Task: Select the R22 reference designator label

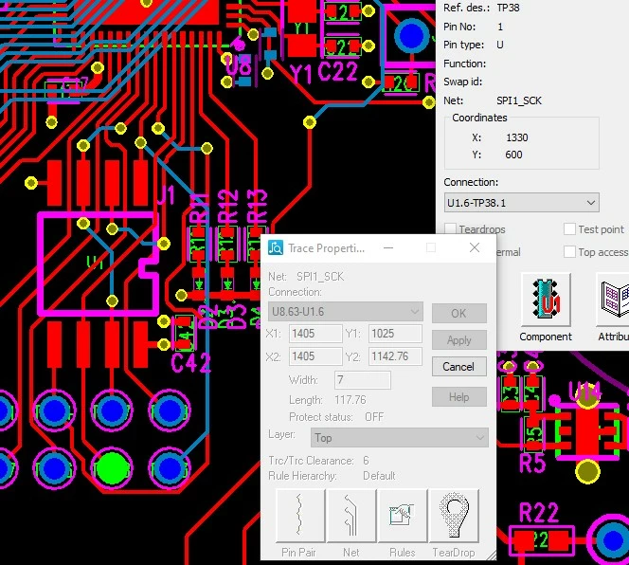Action: [539, 513]
